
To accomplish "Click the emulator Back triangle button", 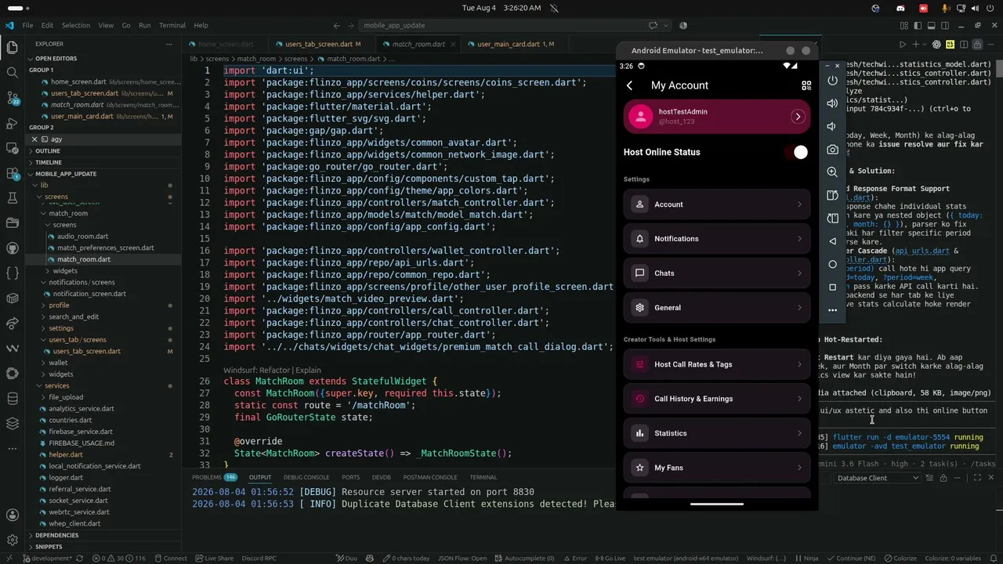I will click(x=832, y=241).
